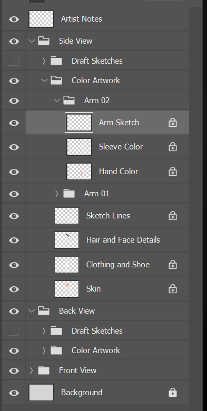Viewport: 207px width, 411px height.
Task: Select the group named "Front View"
Action: (77, 370)
